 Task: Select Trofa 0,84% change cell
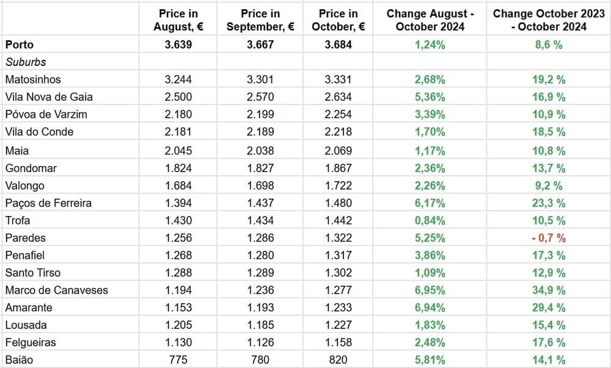430,220
